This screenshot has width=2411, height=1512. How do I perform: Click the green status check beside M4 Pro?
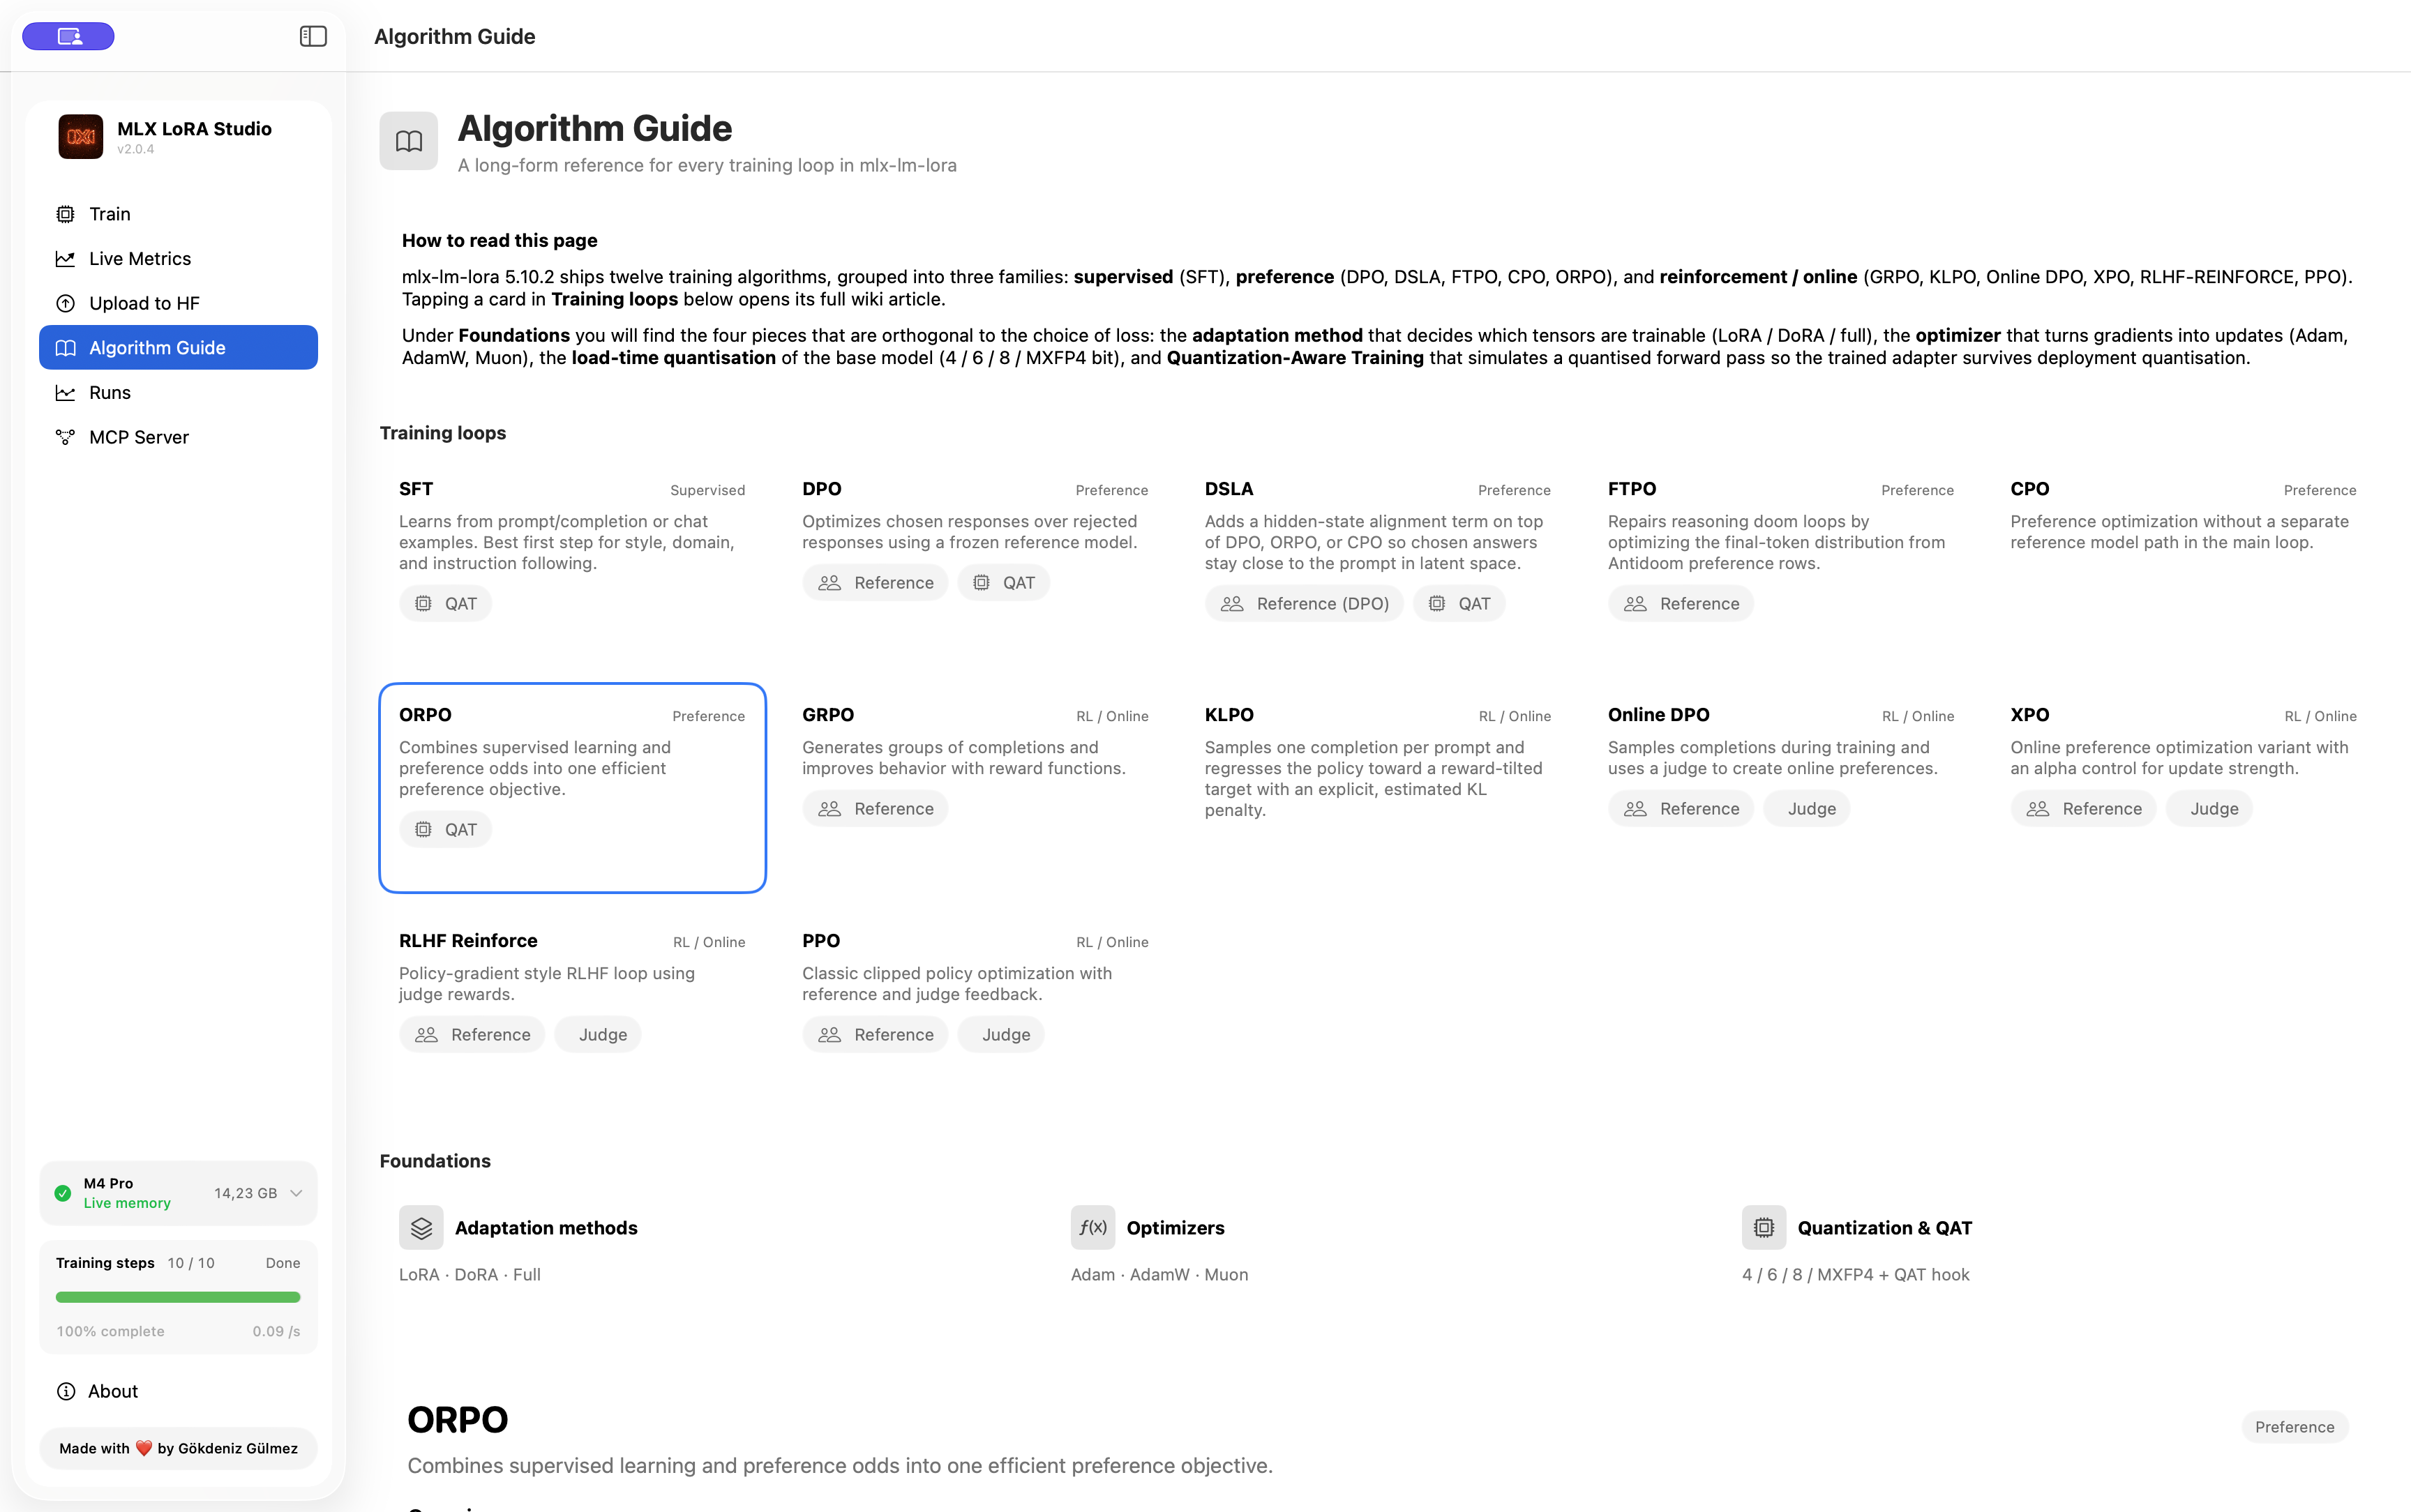tap(63, 1193)
